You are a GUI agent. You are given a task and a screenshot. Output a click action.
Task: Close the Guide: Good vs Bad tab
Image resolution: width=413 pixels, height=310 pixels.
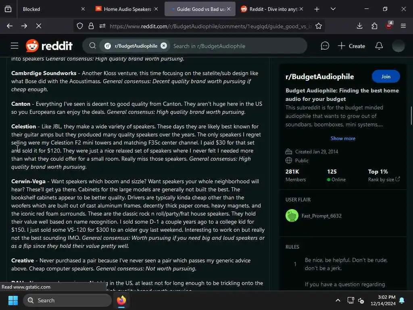pyautogui.click(x=229, y=9)
